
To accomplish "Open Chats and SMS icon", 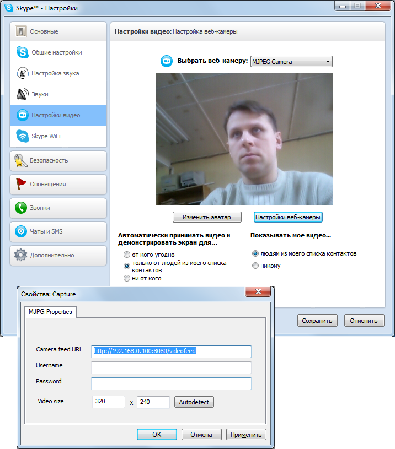I will pos(21,231).
